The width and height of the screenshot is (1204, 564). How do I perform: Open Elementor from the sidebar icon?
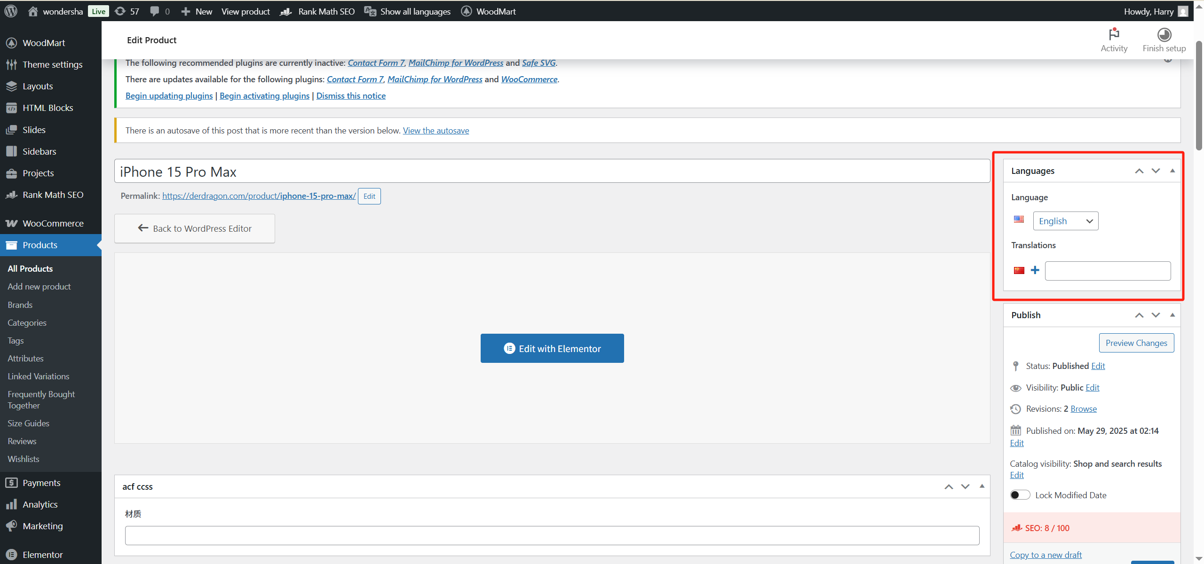[x=12, y=555]
